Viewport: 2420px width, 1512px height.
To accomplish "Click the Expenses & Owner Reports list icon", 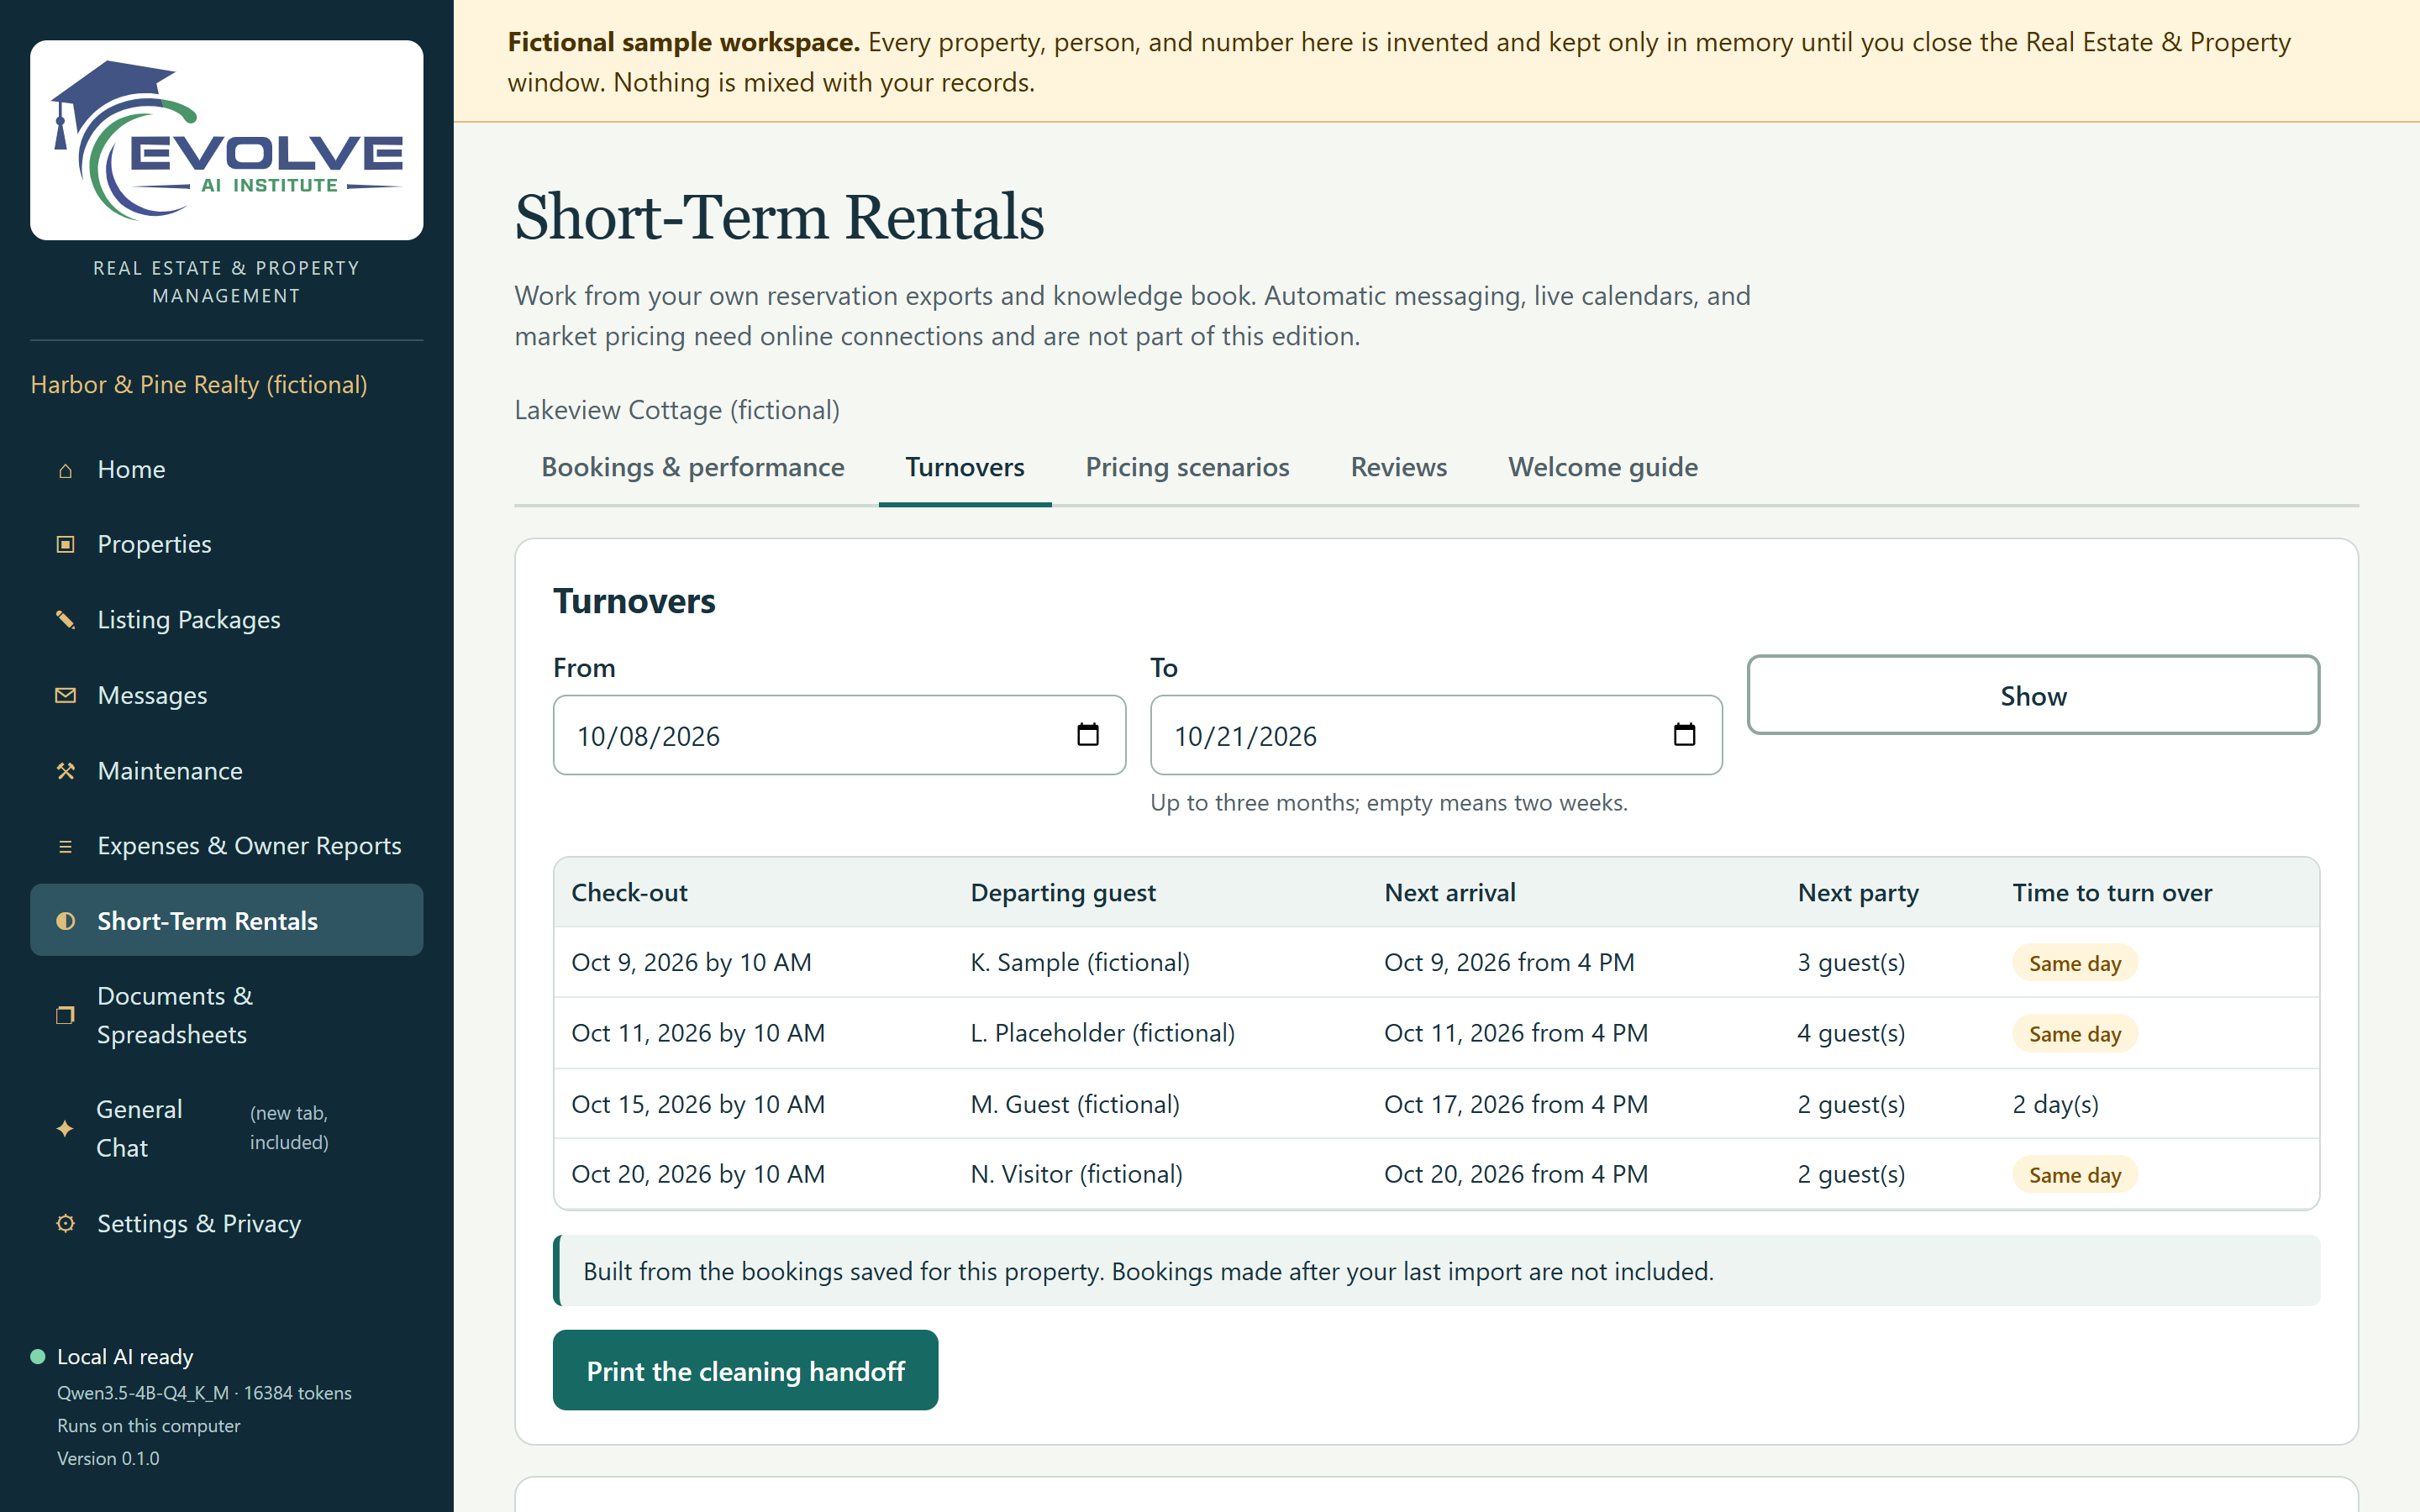I will tap(65, 847).
